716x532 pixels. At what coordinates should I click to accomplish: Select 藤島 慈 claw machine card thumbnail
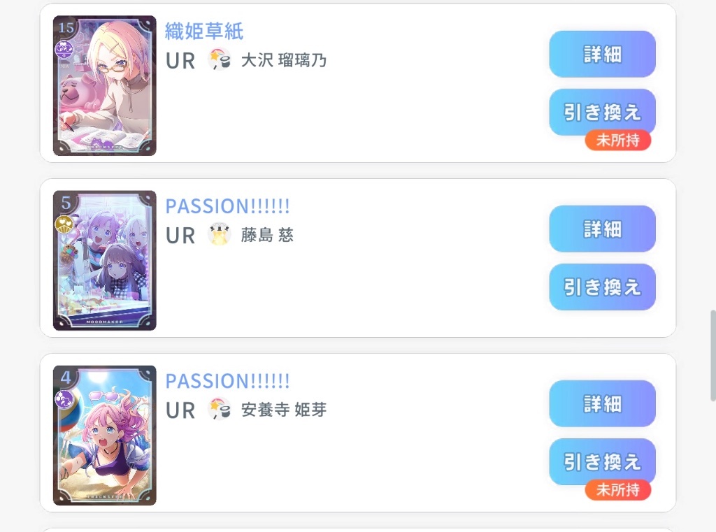pos(105,260)
